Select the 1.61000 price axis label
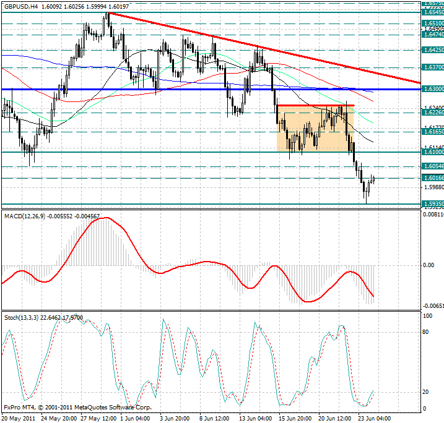This screenshot has height=423, width=444. coord(432,152)
